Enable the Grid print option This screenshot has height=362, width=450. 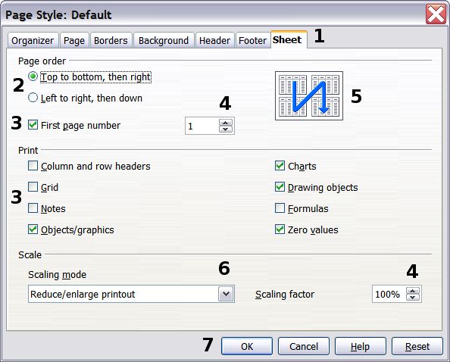[33, 187]
